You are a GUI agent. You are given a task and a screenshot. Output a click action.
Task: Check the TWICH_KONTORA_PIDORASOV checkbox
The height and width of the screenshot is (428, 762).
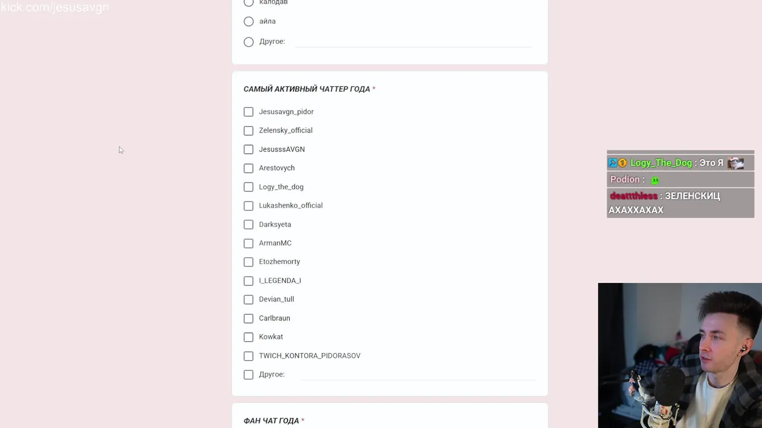(248, 356)
